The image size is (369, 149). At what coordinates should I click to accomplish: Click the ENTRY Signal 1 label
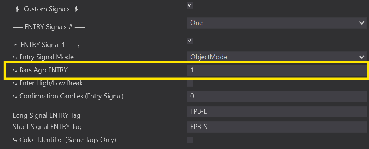tap(43, 45)
